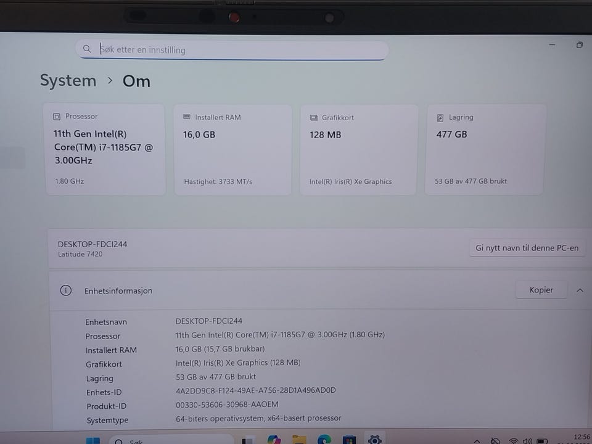This screenshot has height=444, width=592.
Task: Show hidden tray icons chevron
Action: (x=477, y=441)
